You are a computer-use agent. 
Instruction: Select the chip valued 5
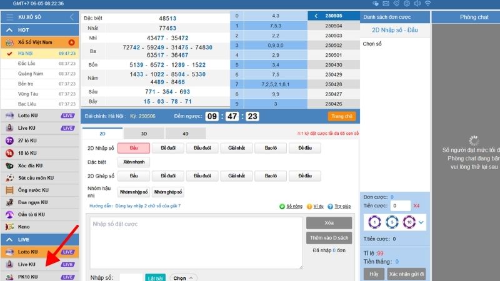pyautogui.click(x=392, y=222)
